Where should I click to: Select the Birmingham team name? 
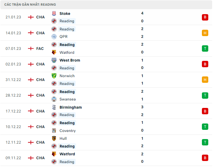pos(70,107)
